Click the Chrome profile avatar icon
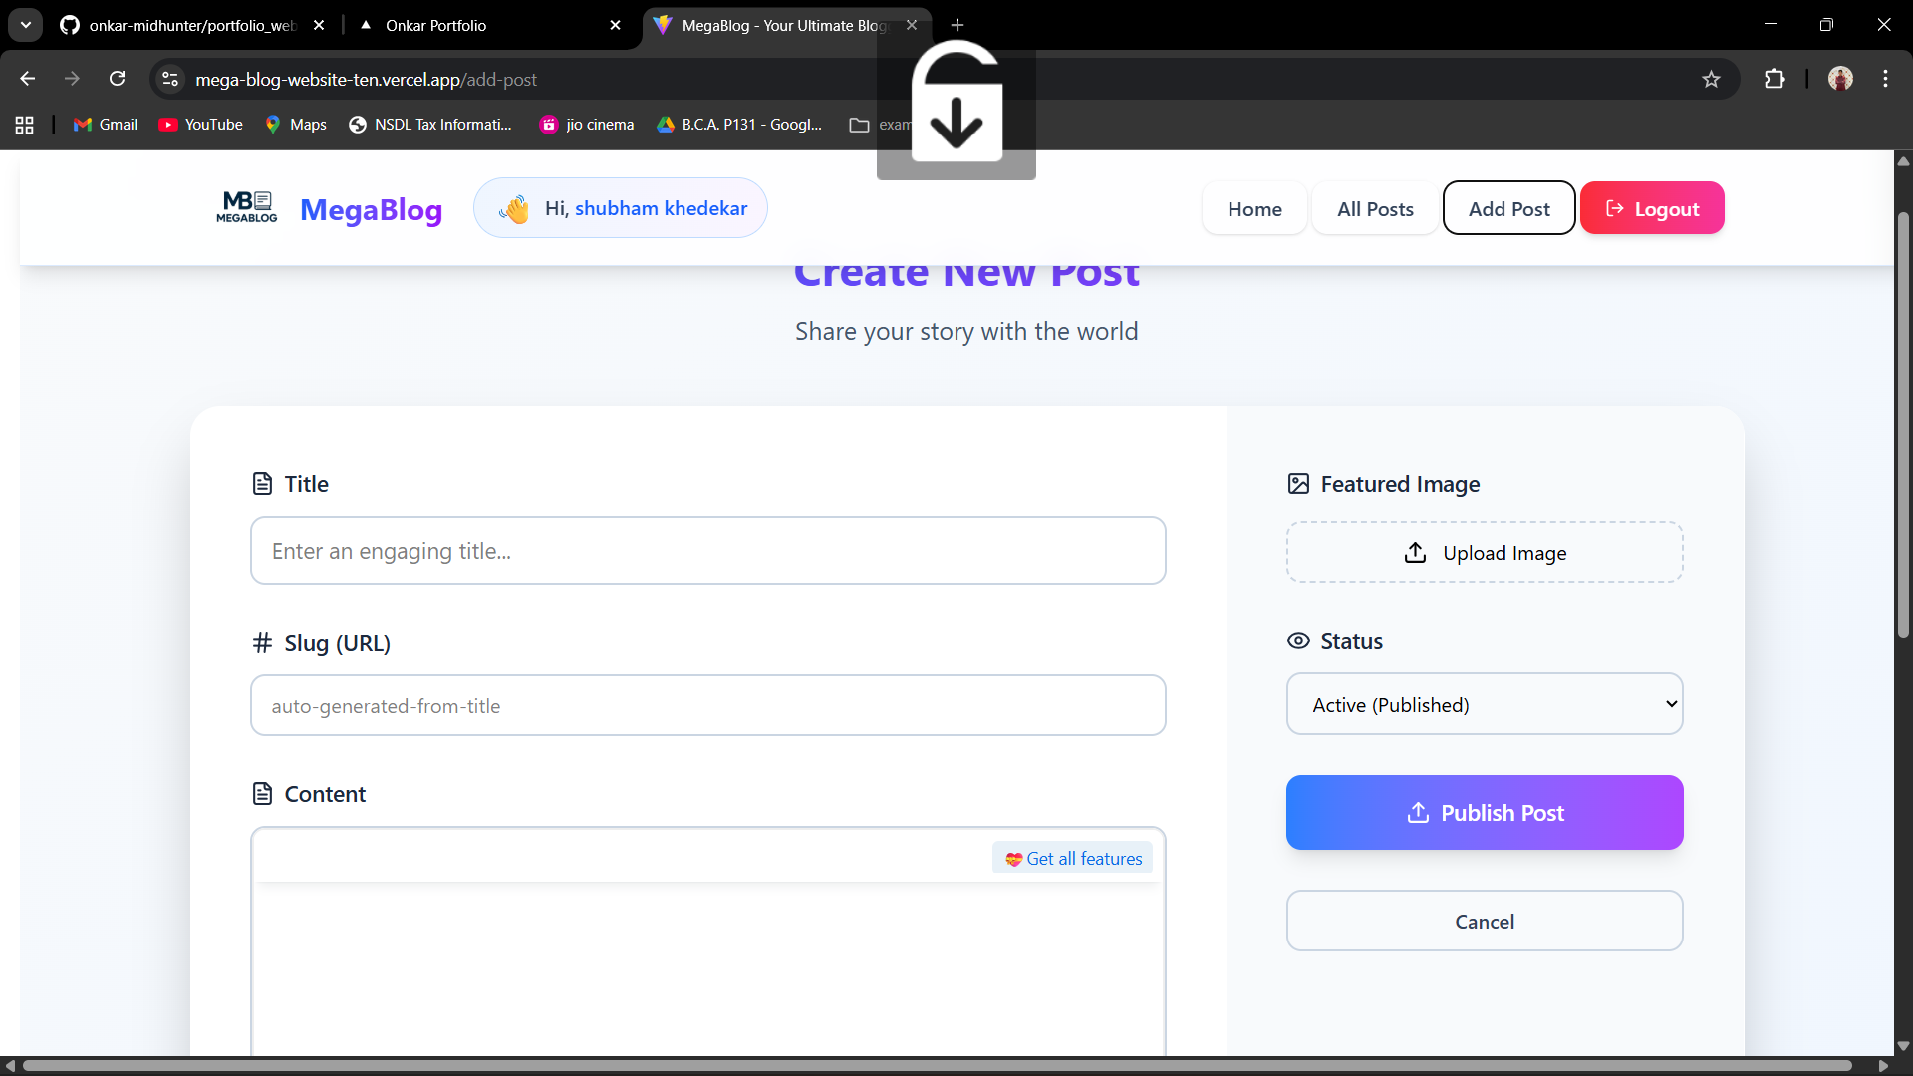 1840,79
